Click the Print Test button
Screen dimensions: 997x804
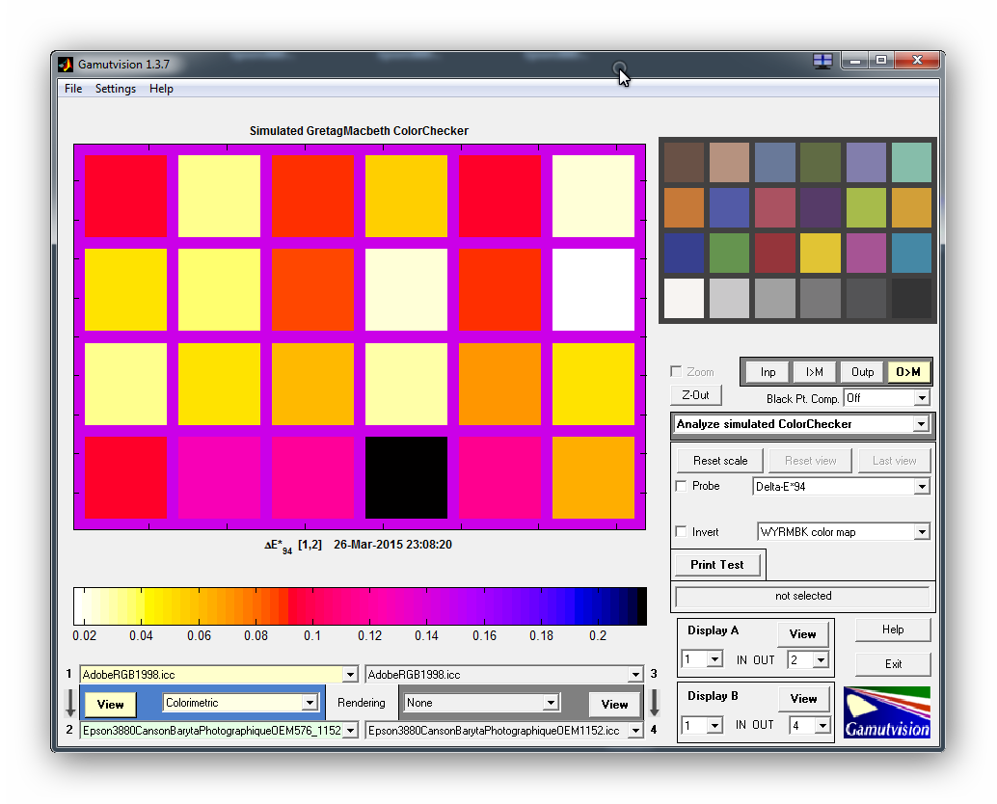pos(716,565)
